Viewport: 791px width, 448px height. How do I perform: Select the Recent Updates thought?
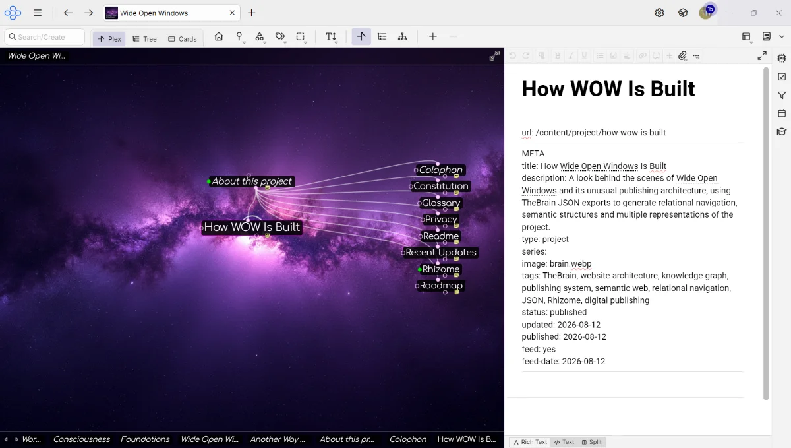(x=440, y=252)
